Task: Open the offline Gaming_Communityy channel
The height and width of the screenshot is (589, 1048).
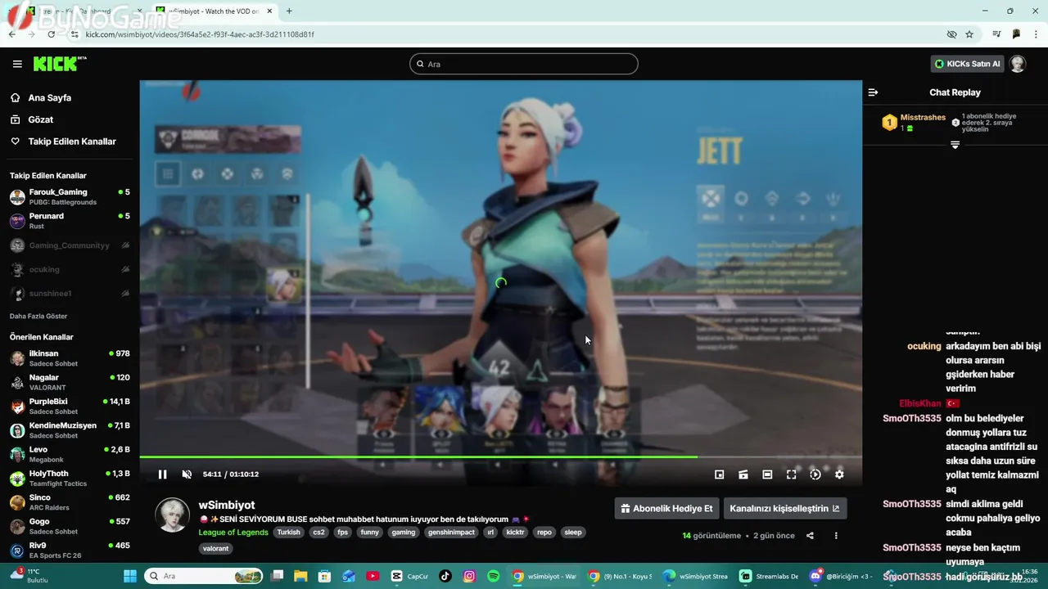Action: (70, 245)
